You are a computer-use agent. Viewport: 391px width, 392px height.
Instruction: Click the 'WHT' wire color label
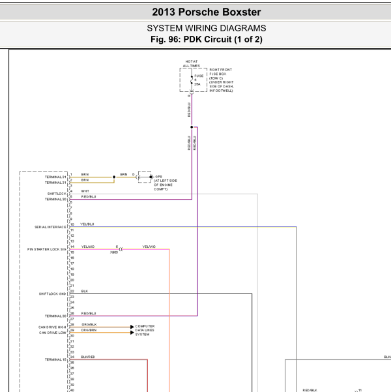[85, 191]
